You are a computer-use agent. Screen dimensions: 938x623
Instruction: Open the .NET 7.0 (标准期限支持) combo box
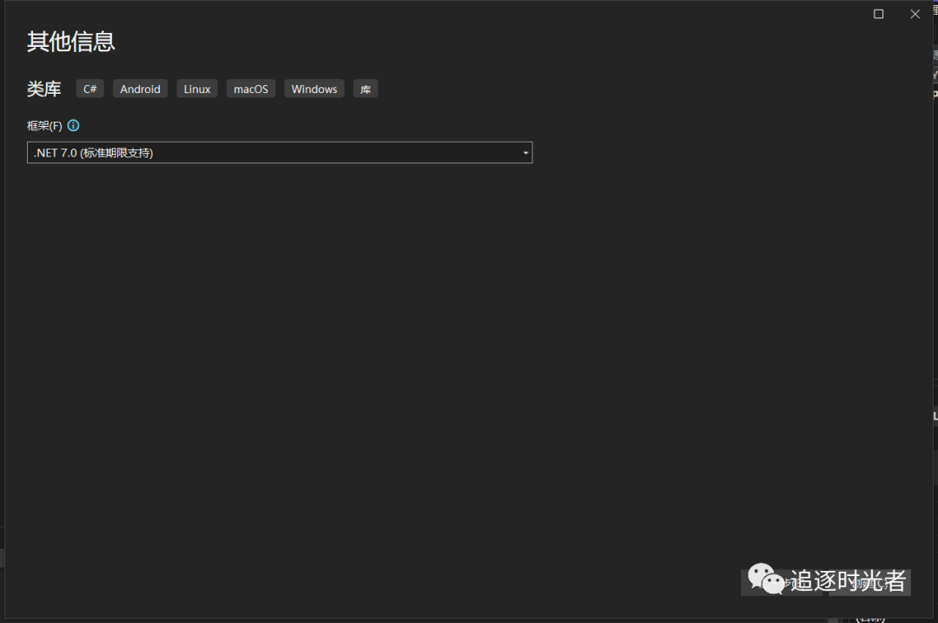[280, 153]
